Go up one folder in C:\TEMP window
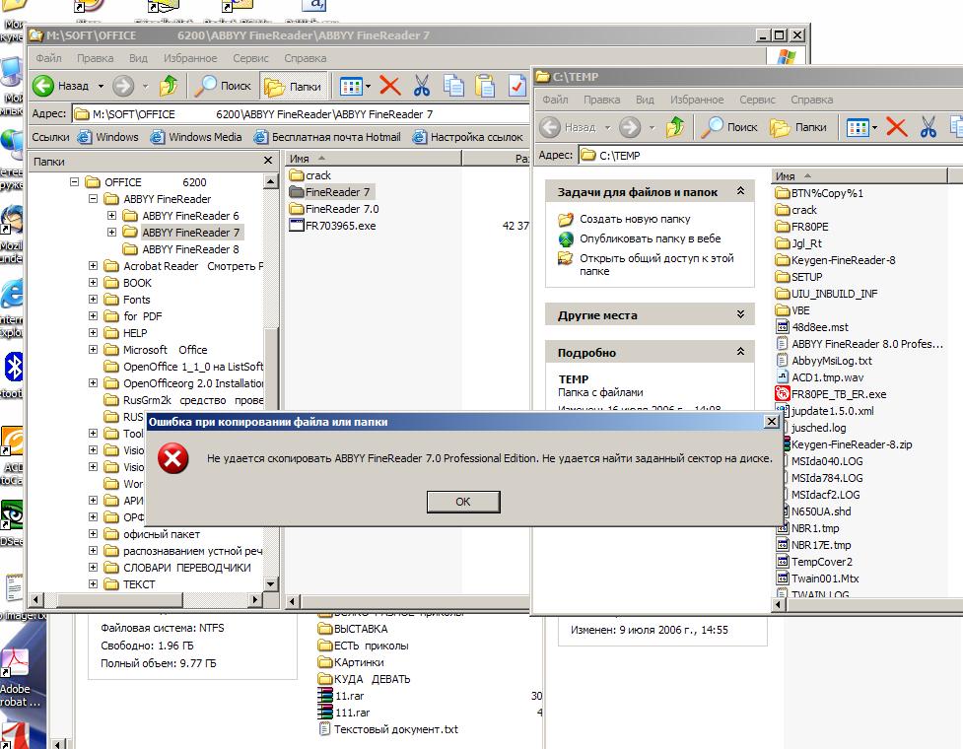This screenshot has width=963, height=749. [675, 127]
